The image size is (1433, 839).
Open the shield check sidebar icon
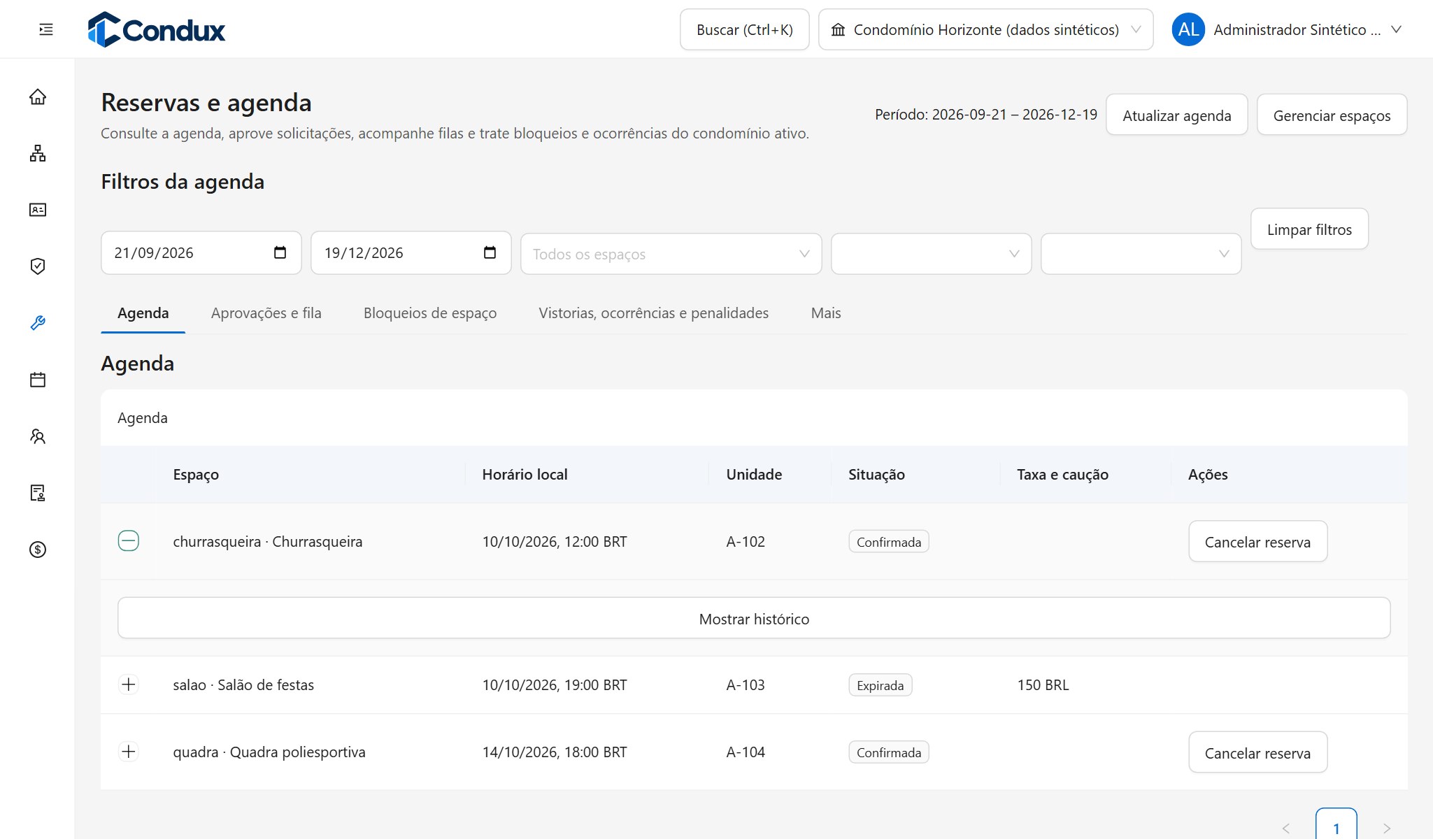(38, 266)
